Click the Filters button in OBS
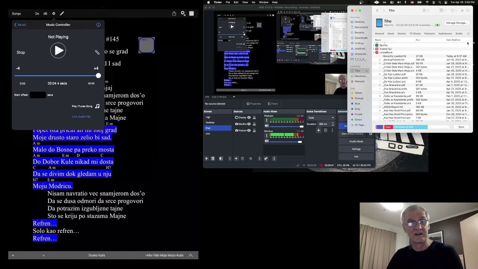The height and width of the screenshot is (269, 478). [273, 103]
